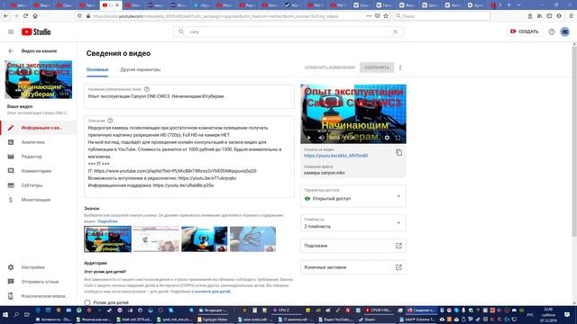Play the video preview

click(308, 138)
